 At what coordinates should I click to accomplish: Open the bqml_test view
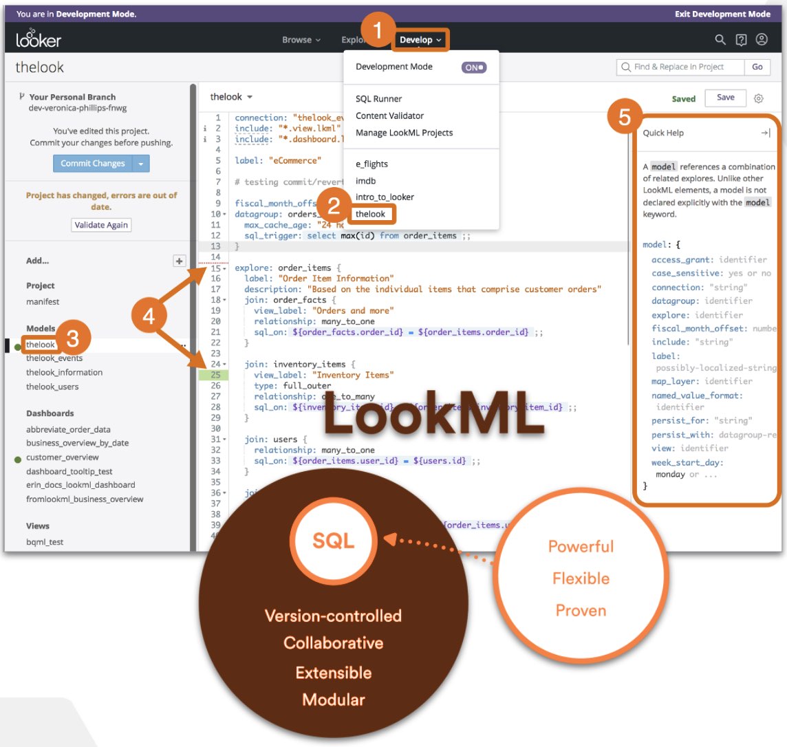pos(45,542)
